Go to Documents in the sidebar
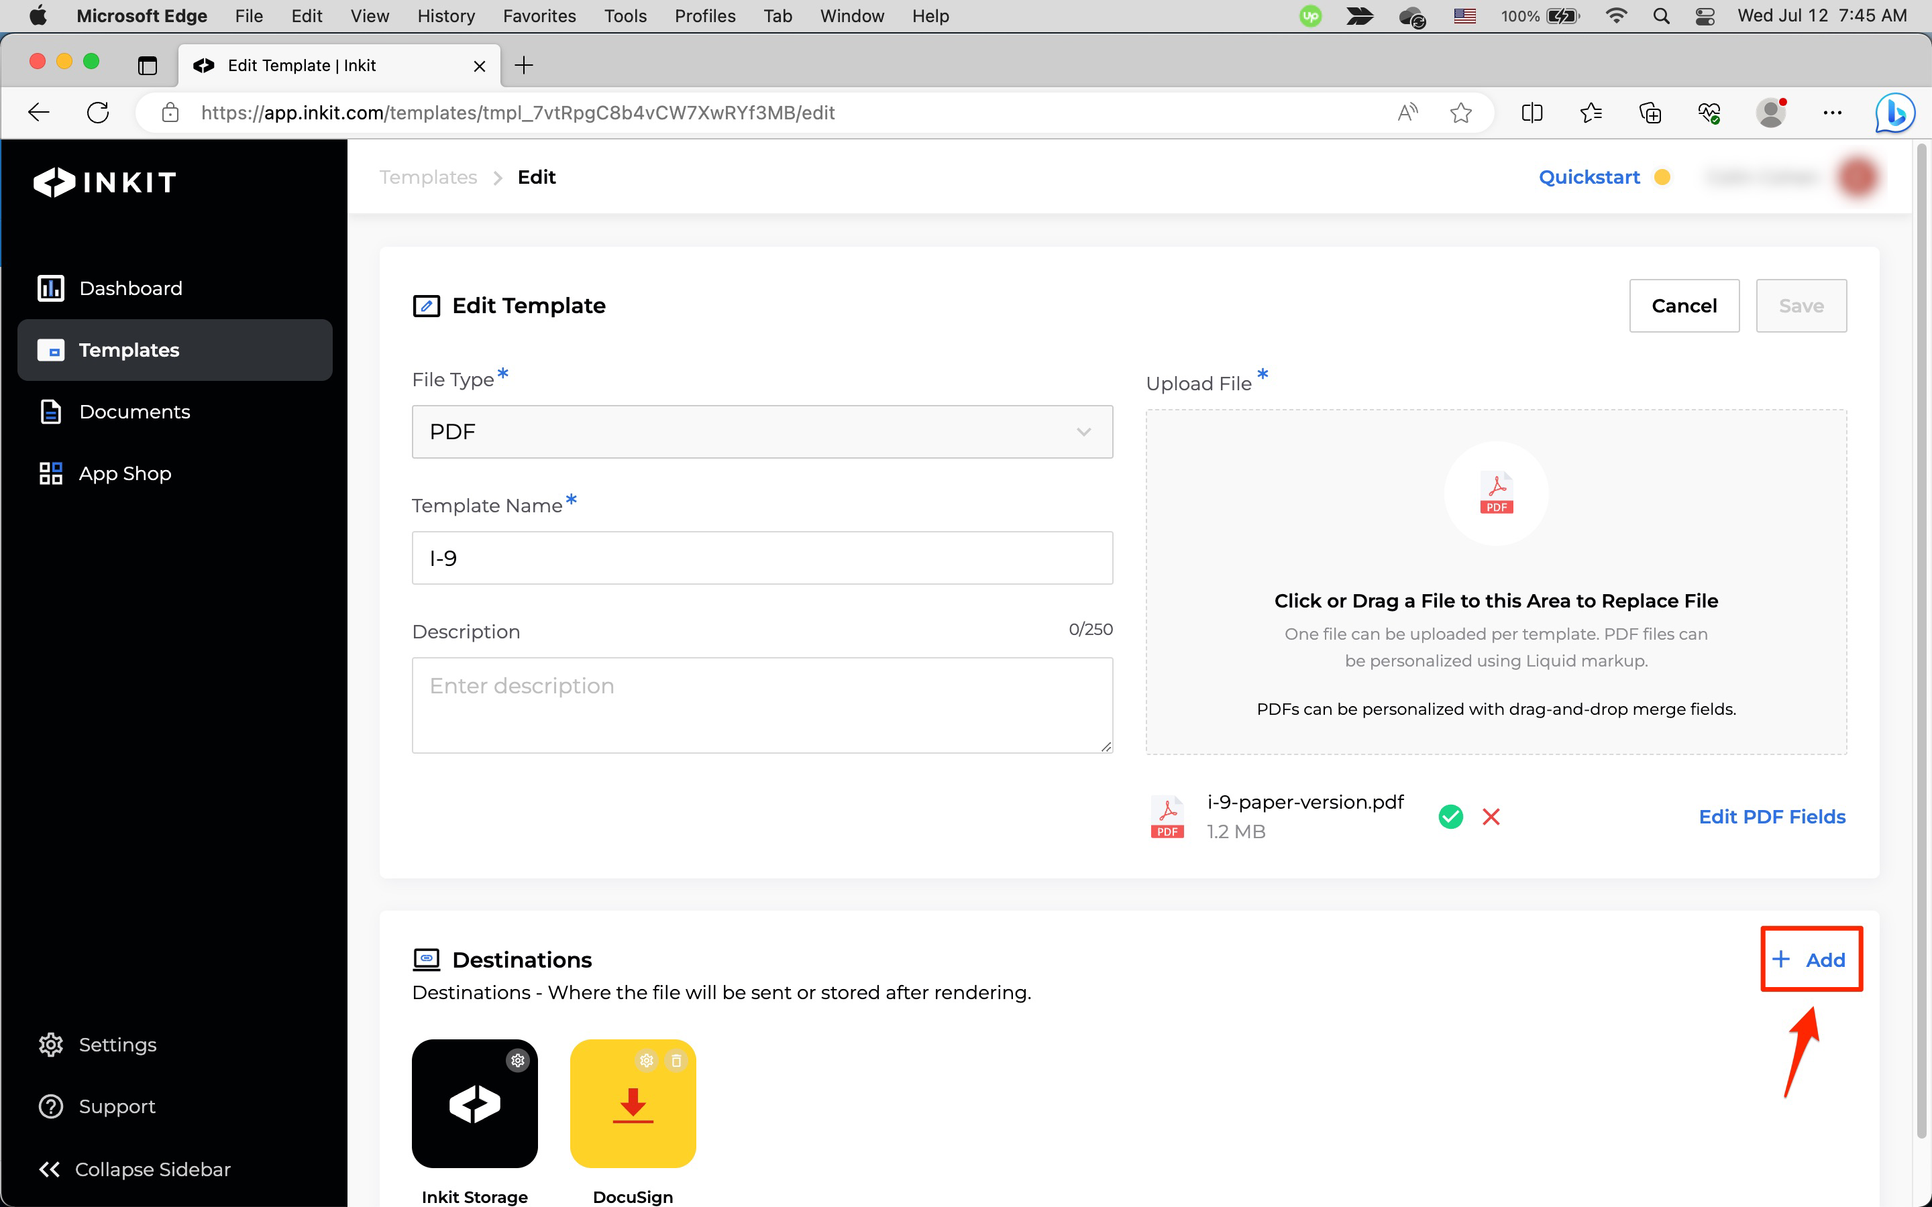1932x1207 pixels. [x=134, y=412]
